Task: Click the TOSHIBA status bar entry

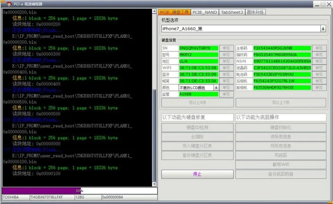Action: coord(16,197)
